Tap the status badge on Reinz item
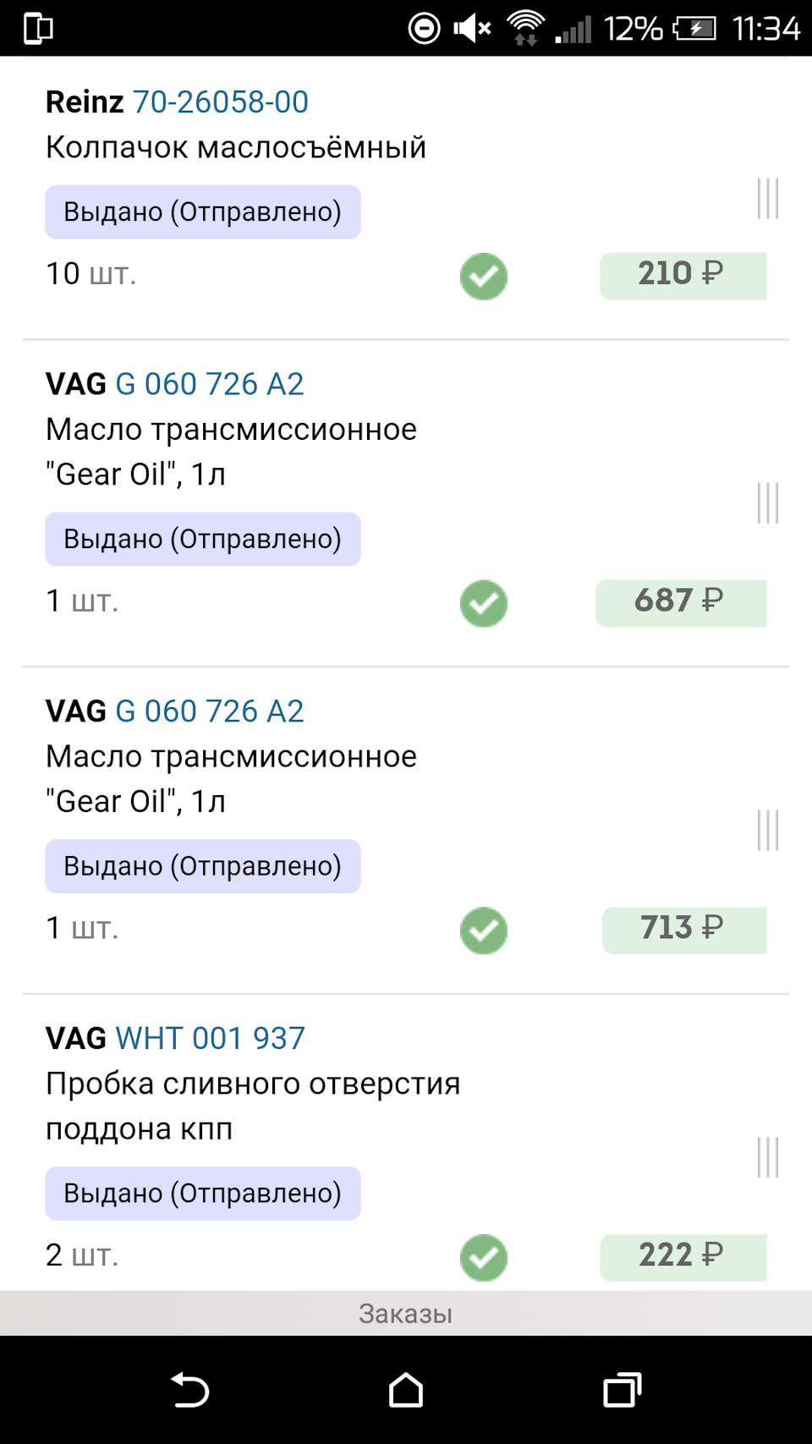Viewport: 812px width, 1444px height. (203, 211)
